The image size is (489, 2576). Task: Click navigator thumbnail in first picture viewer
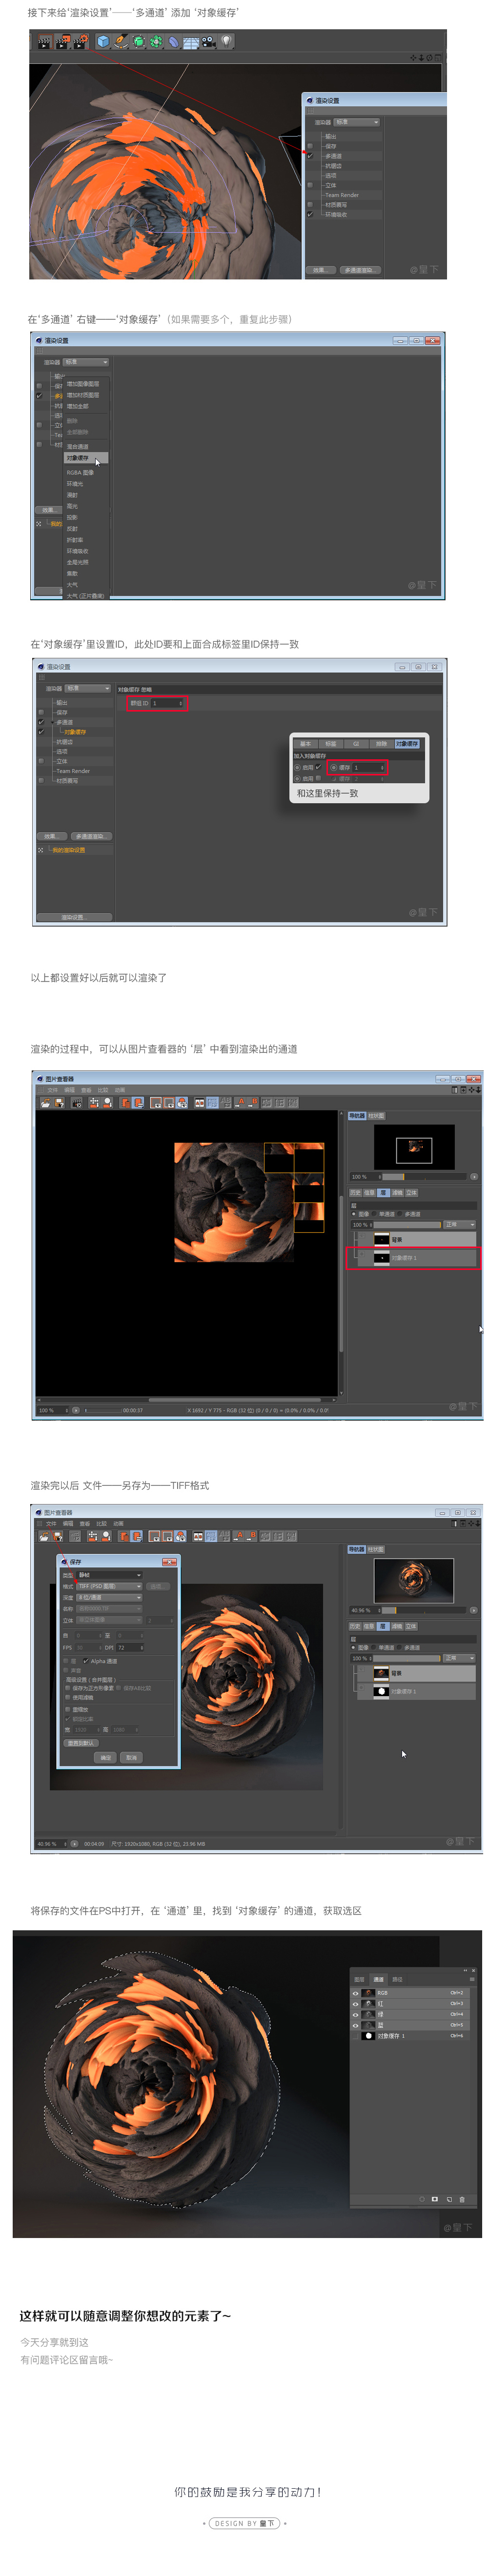click(x=414, y=1148)
